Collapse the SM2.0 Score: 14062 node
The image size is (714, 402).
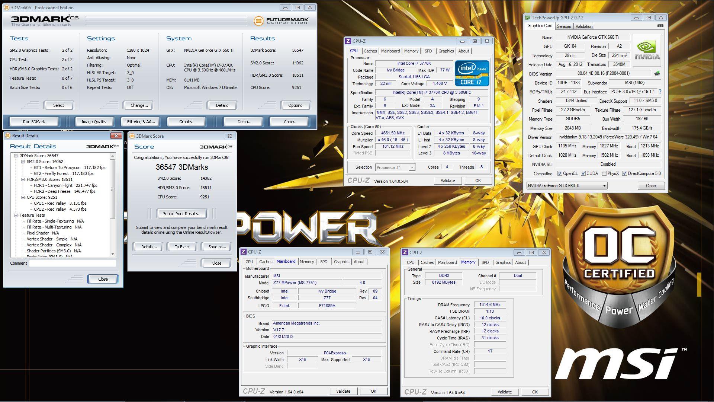tap(23, 162)
